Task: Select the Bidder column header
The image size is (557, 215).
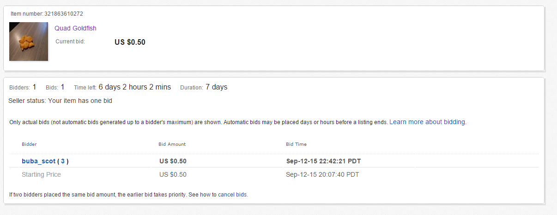Action: tap(29, 144)
